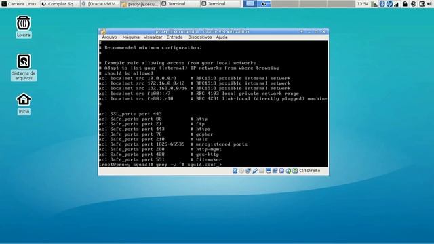This screenshot has height=244, width=434.
Task: Switch to the first Terminal taskbar button
Action: click(x=180, y=4)
